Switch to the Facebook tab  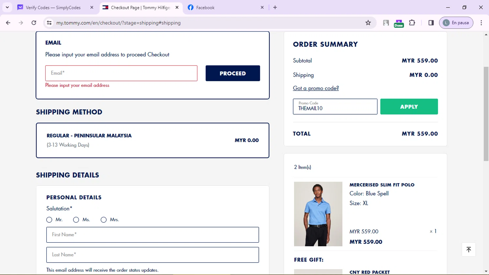226,8
